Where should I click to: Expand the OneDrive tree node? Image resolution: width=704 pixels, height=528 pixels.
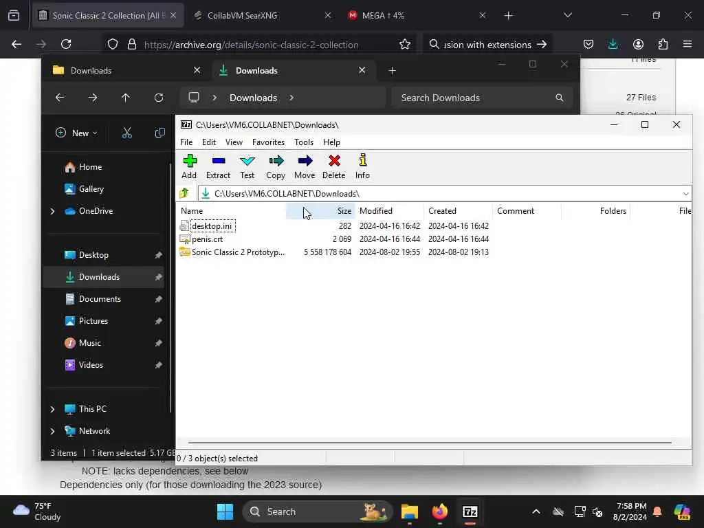pos(52,211)
